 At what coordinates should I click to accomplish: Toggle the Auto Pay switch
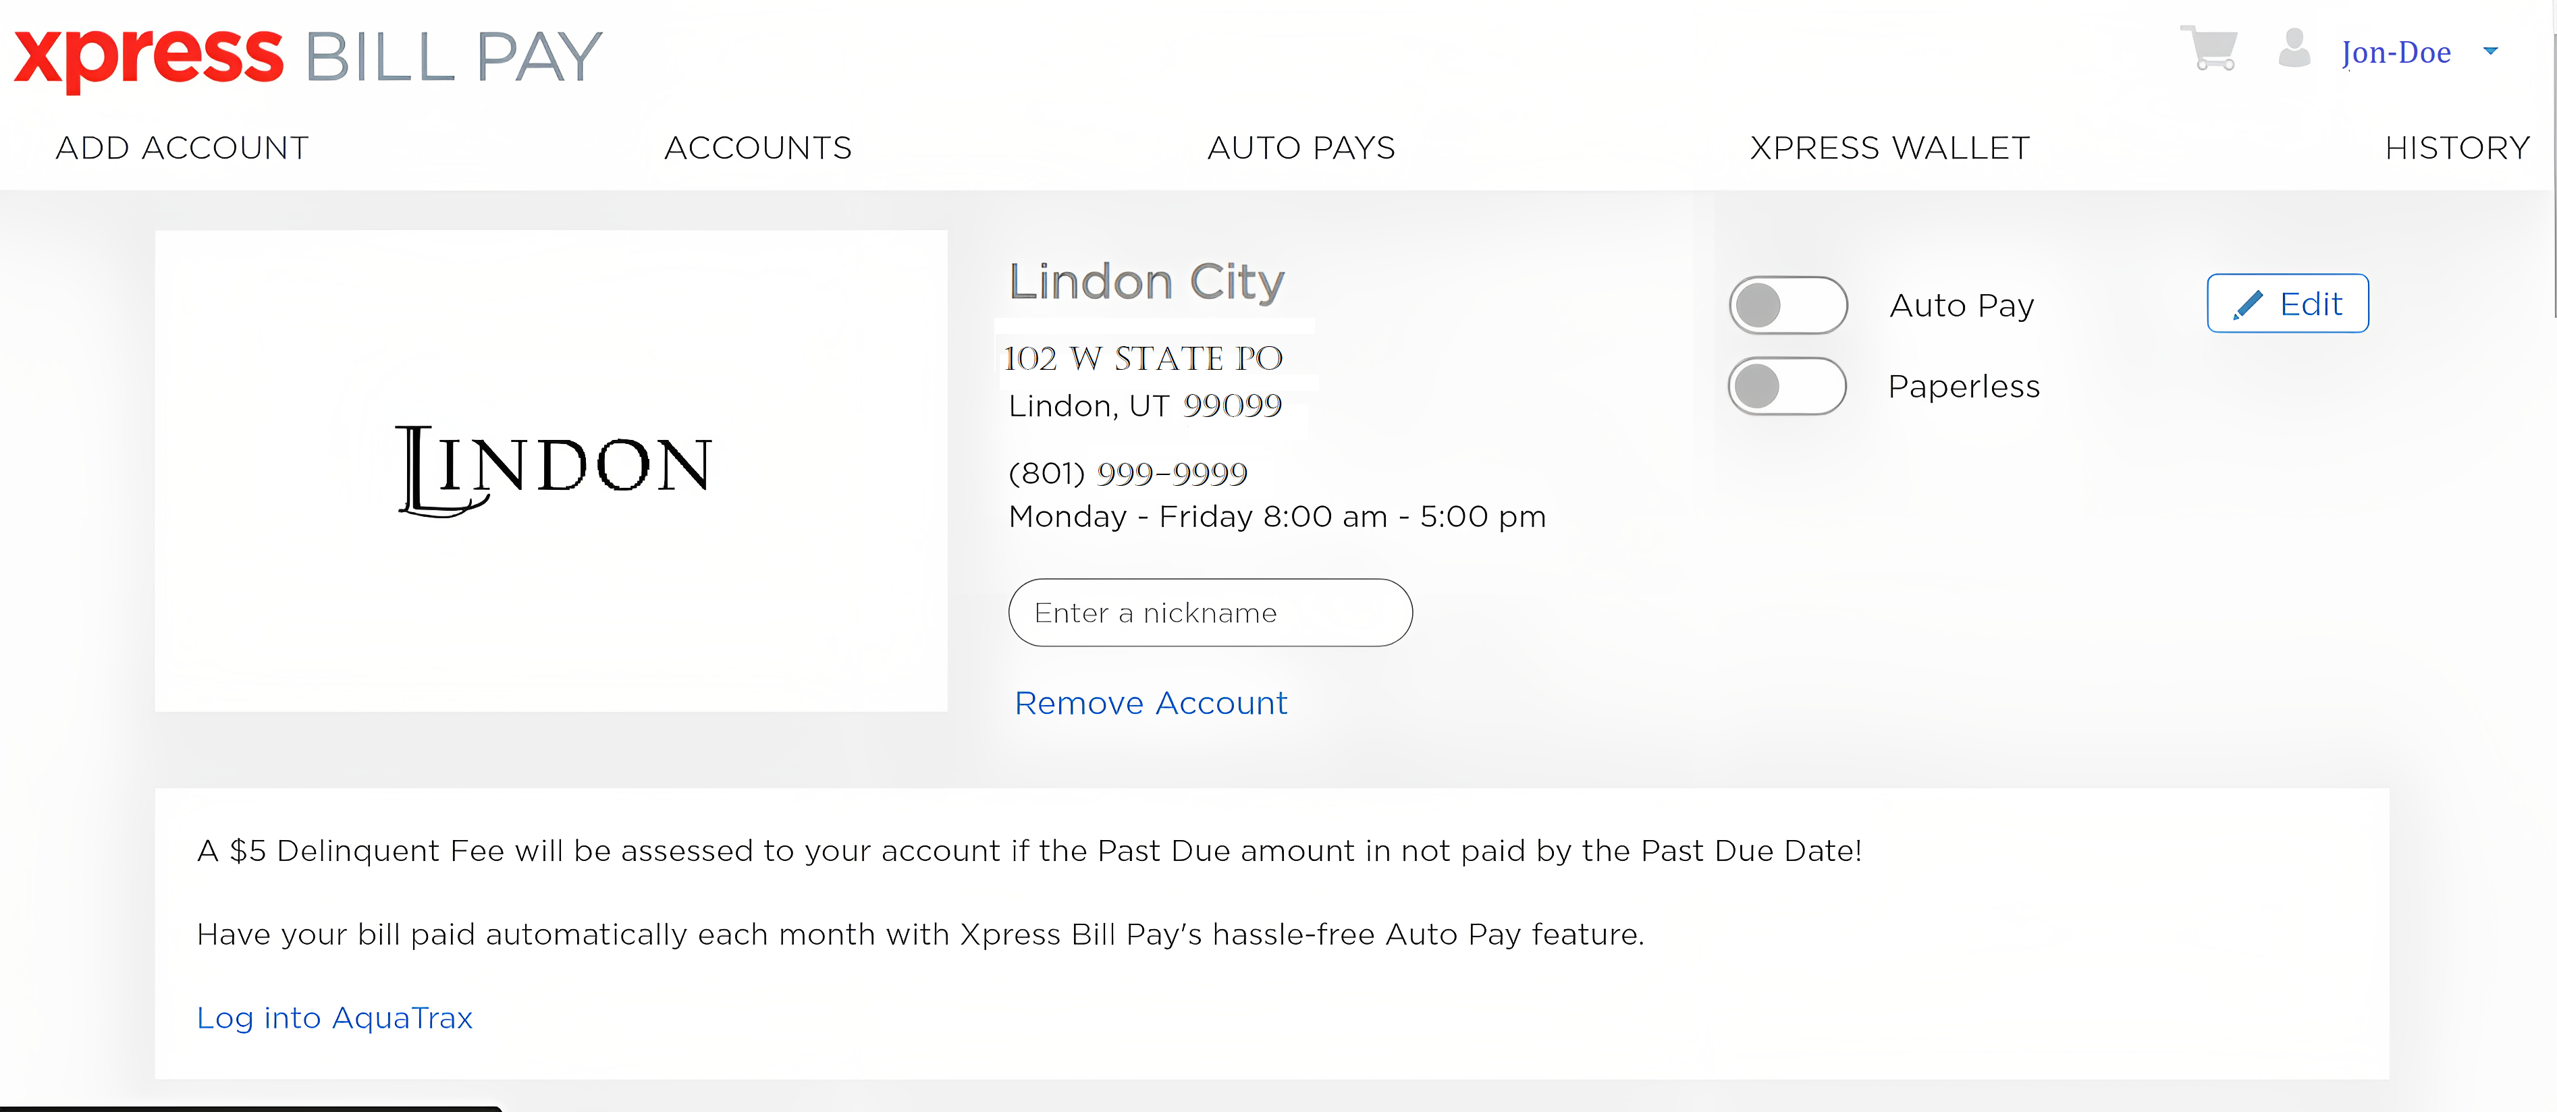(1787, 306)
